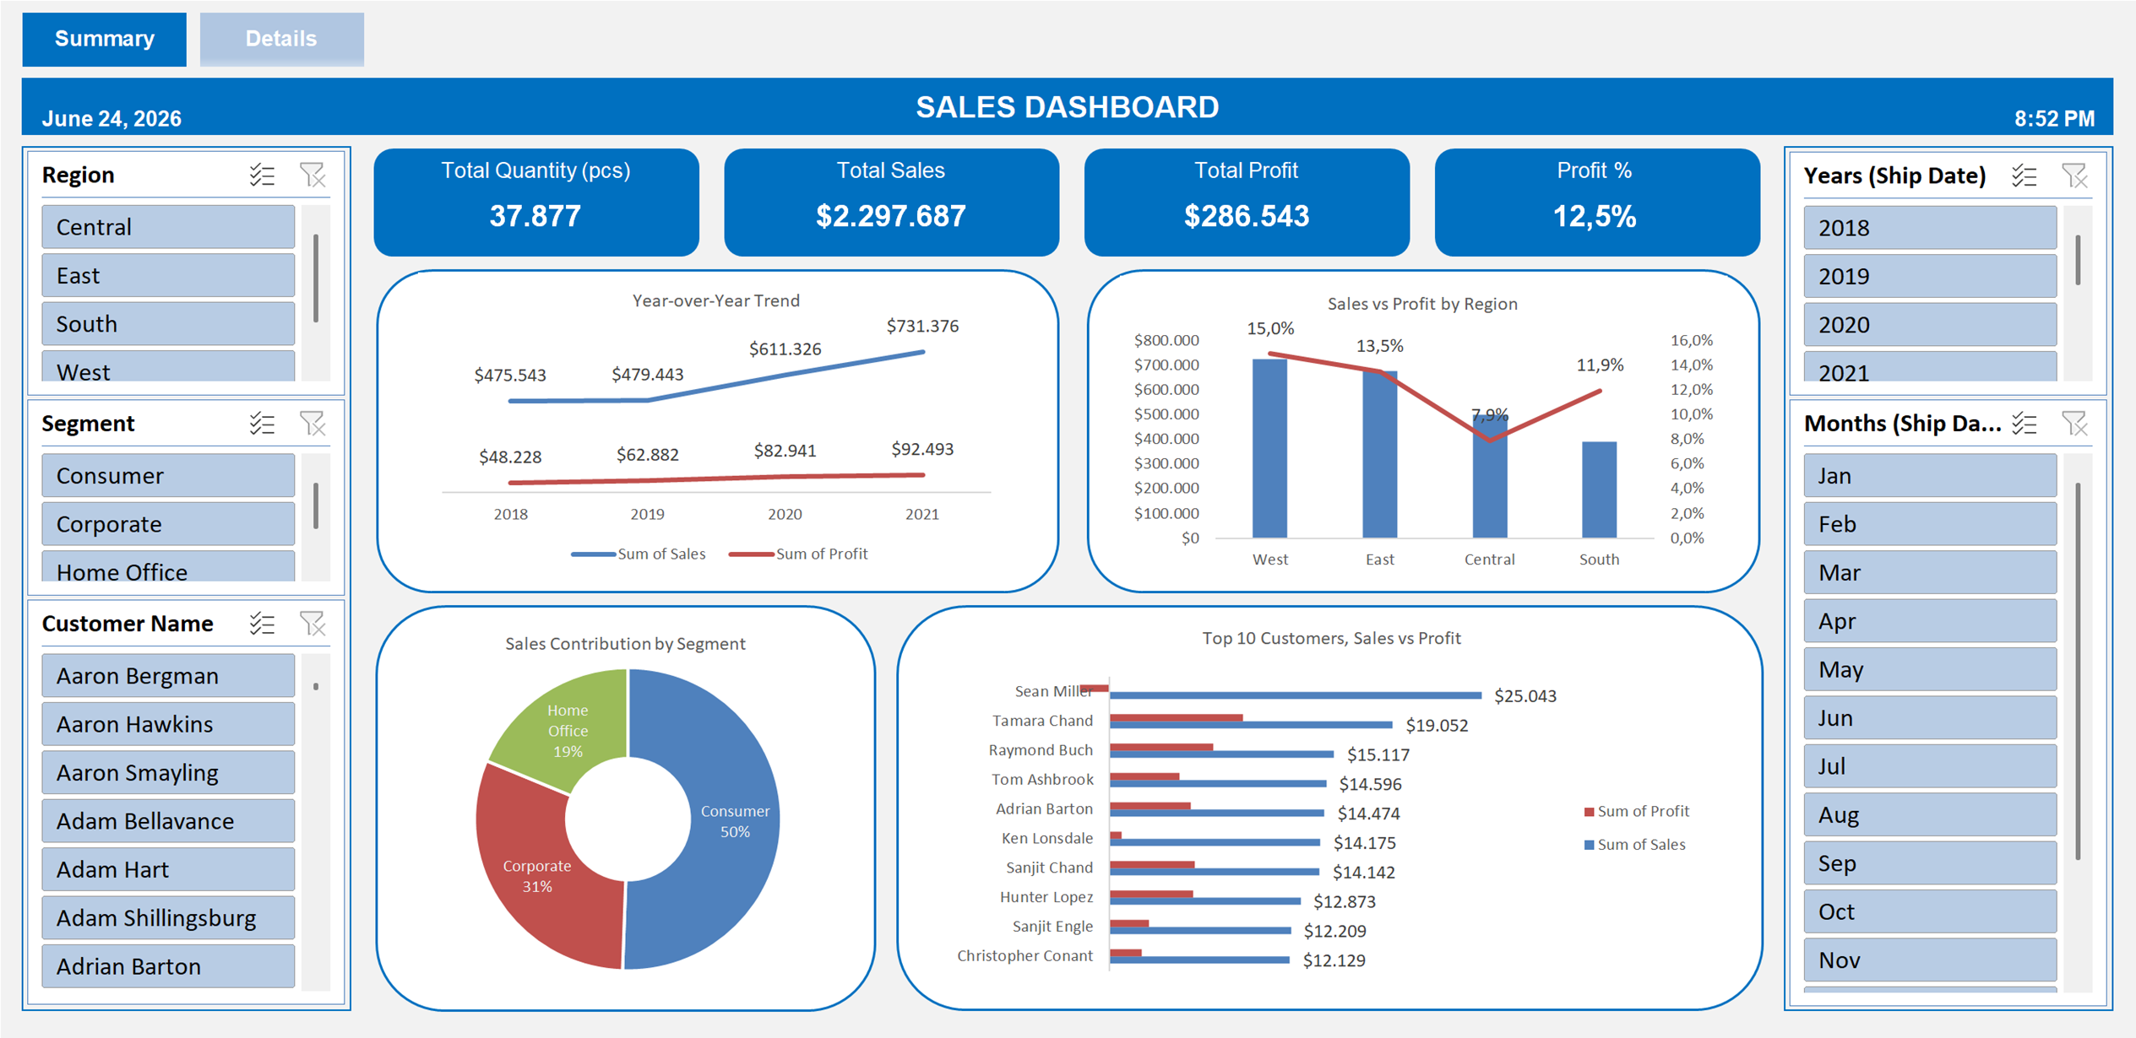Click the Profit % KPI card
Viewport: 2136px width, 1038px height.
1597,203
